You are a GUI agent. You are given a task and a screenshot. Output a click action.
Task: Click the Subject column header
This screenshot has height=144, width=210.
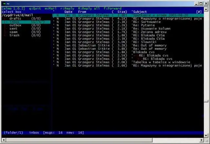[x=140, y=12]
